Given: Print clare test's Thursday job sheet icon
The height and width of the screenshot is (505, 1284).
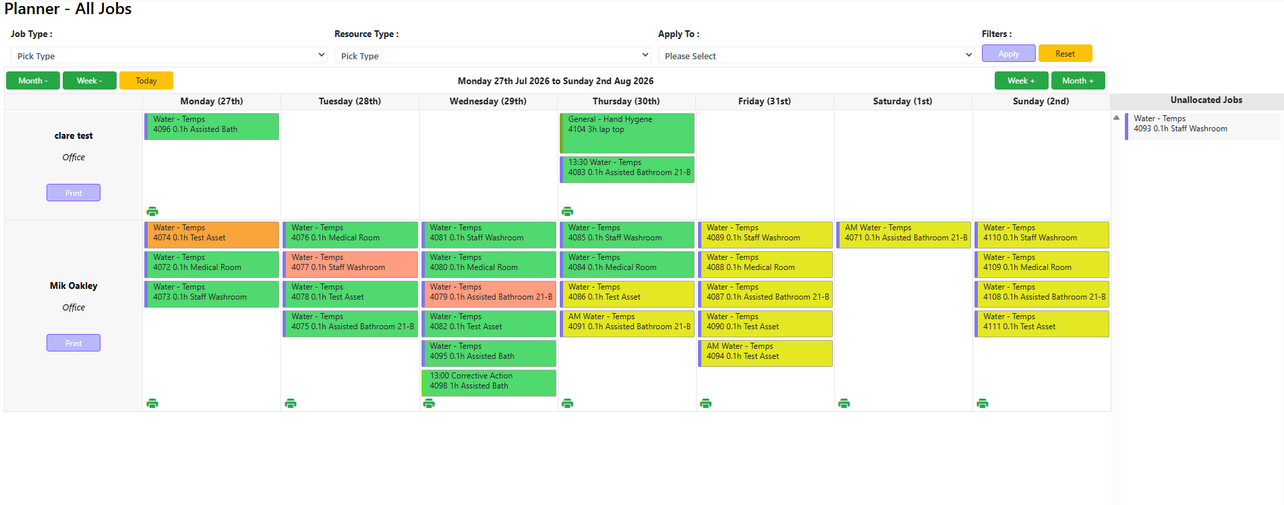Looking at the screenshot, I should click(x=567, y=211).
